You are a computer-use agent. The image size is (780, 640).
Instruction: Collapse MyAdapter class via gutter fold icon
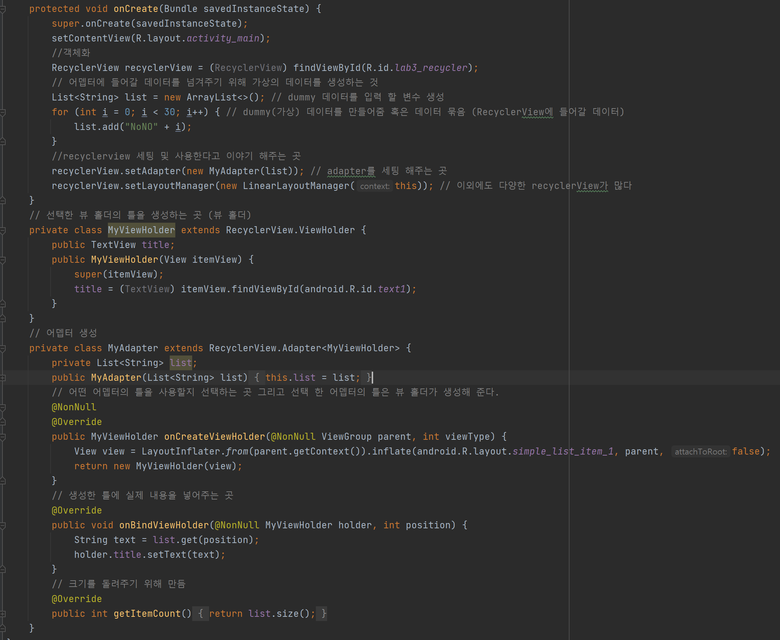(2, 348)
